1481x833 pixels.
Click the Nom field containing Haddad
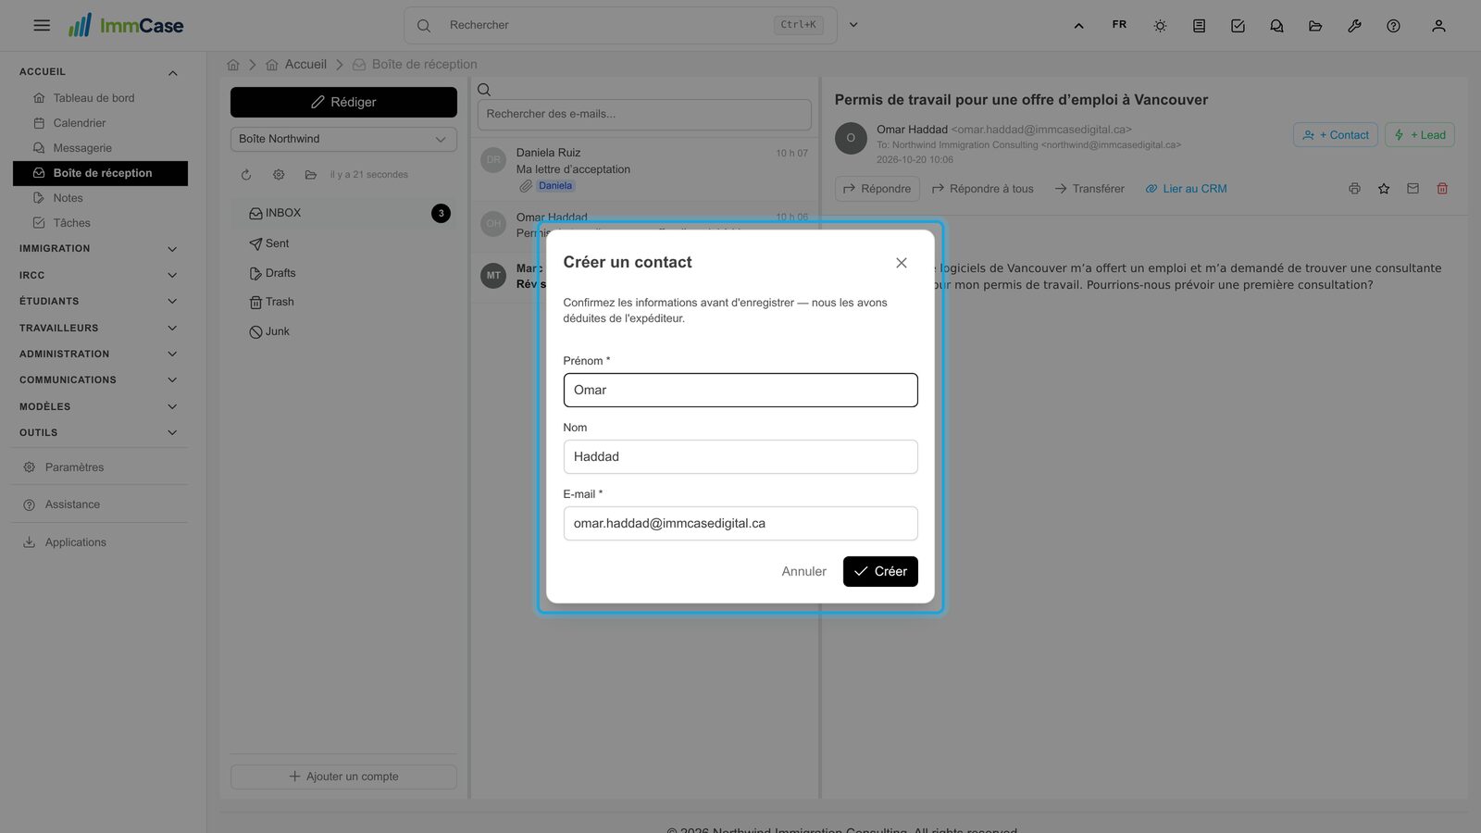click(740, 456)
